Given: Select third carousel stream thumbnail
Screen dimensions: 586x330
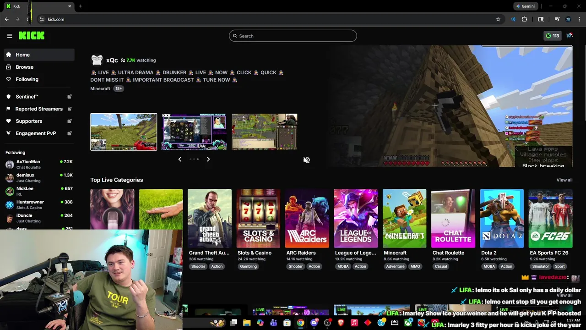Looking at the screenshot, I should 265,132.
